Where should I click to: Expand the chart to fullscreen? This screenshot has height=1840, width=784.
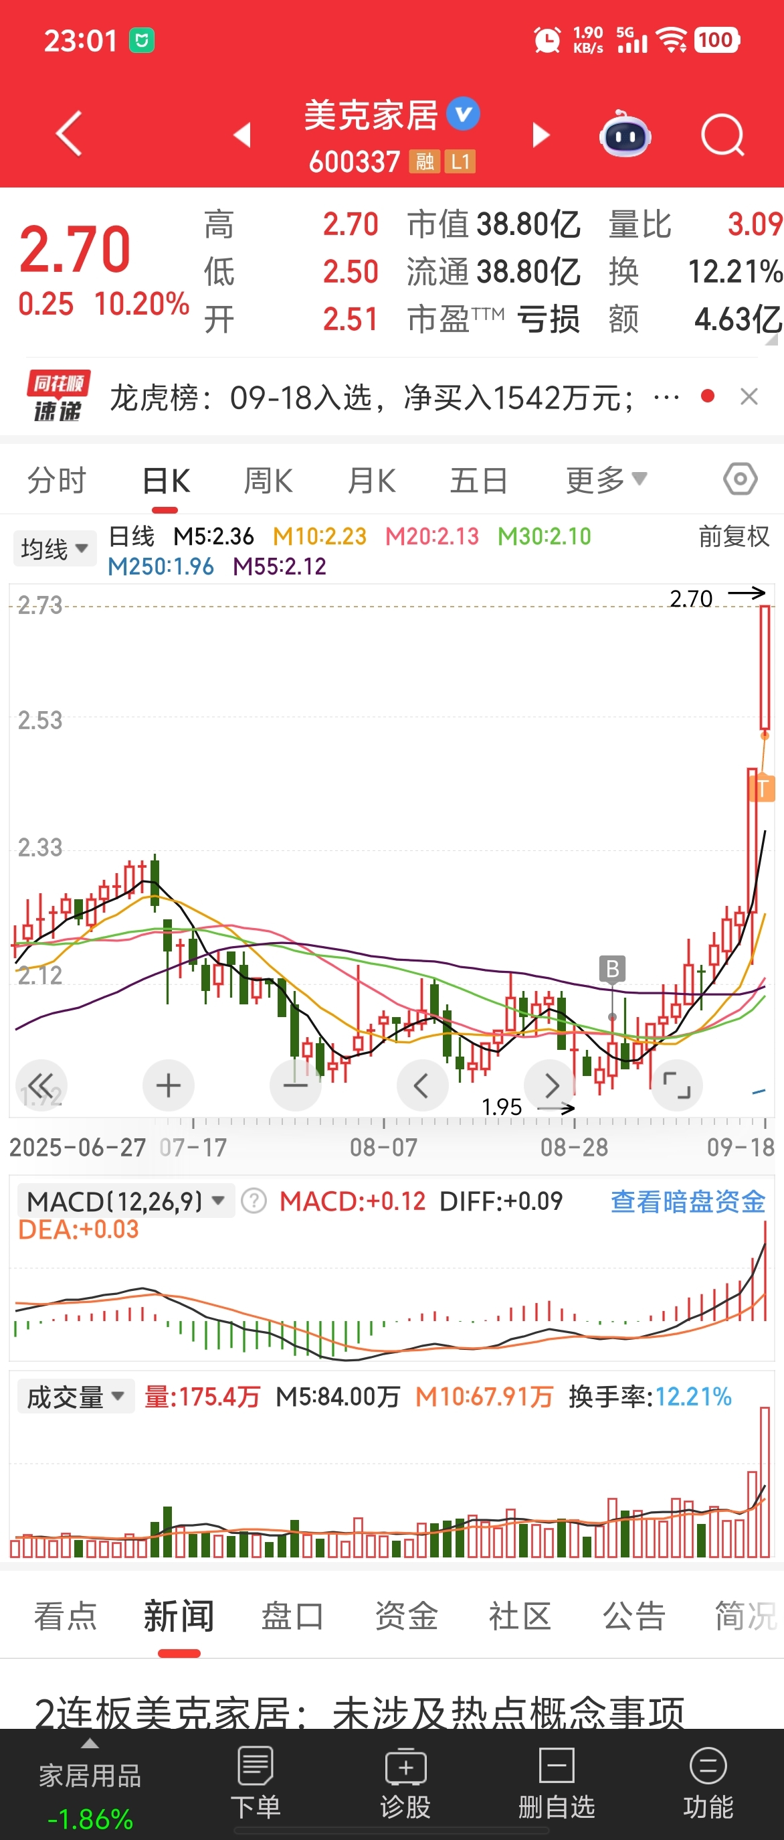(676, 1085)
